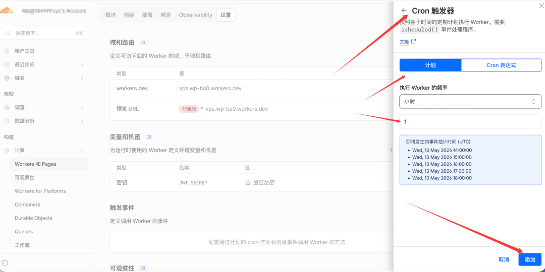The height and width of the screenshot is (272, 545).
Task: Click the 最近访问 clock icon
Action: [7, 64]
